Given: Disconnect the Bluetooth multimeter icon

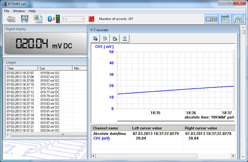Looking at the screenshot, I should click(x=54, y=19).
